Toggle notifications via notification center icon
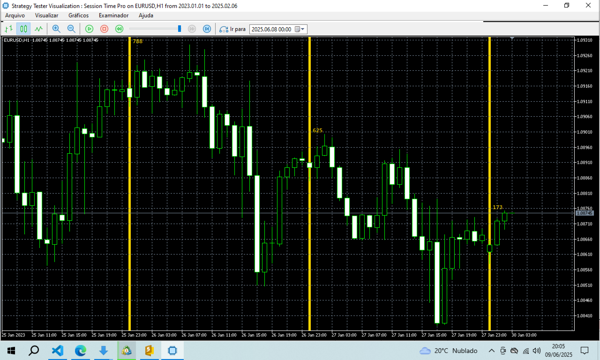This screenshot has width=600, height=360. click(585, 351)
